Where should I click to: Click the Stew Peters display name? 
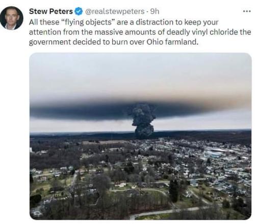[51, 11]
